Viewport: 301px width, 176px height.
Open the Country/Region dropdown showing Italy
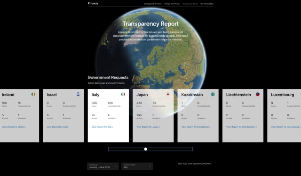137,166
